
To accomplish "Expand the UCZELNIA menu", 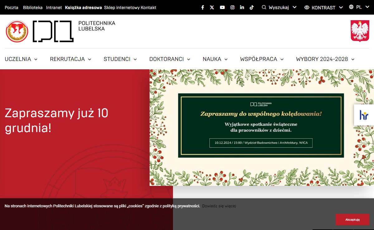I will (x=21, y=59).
